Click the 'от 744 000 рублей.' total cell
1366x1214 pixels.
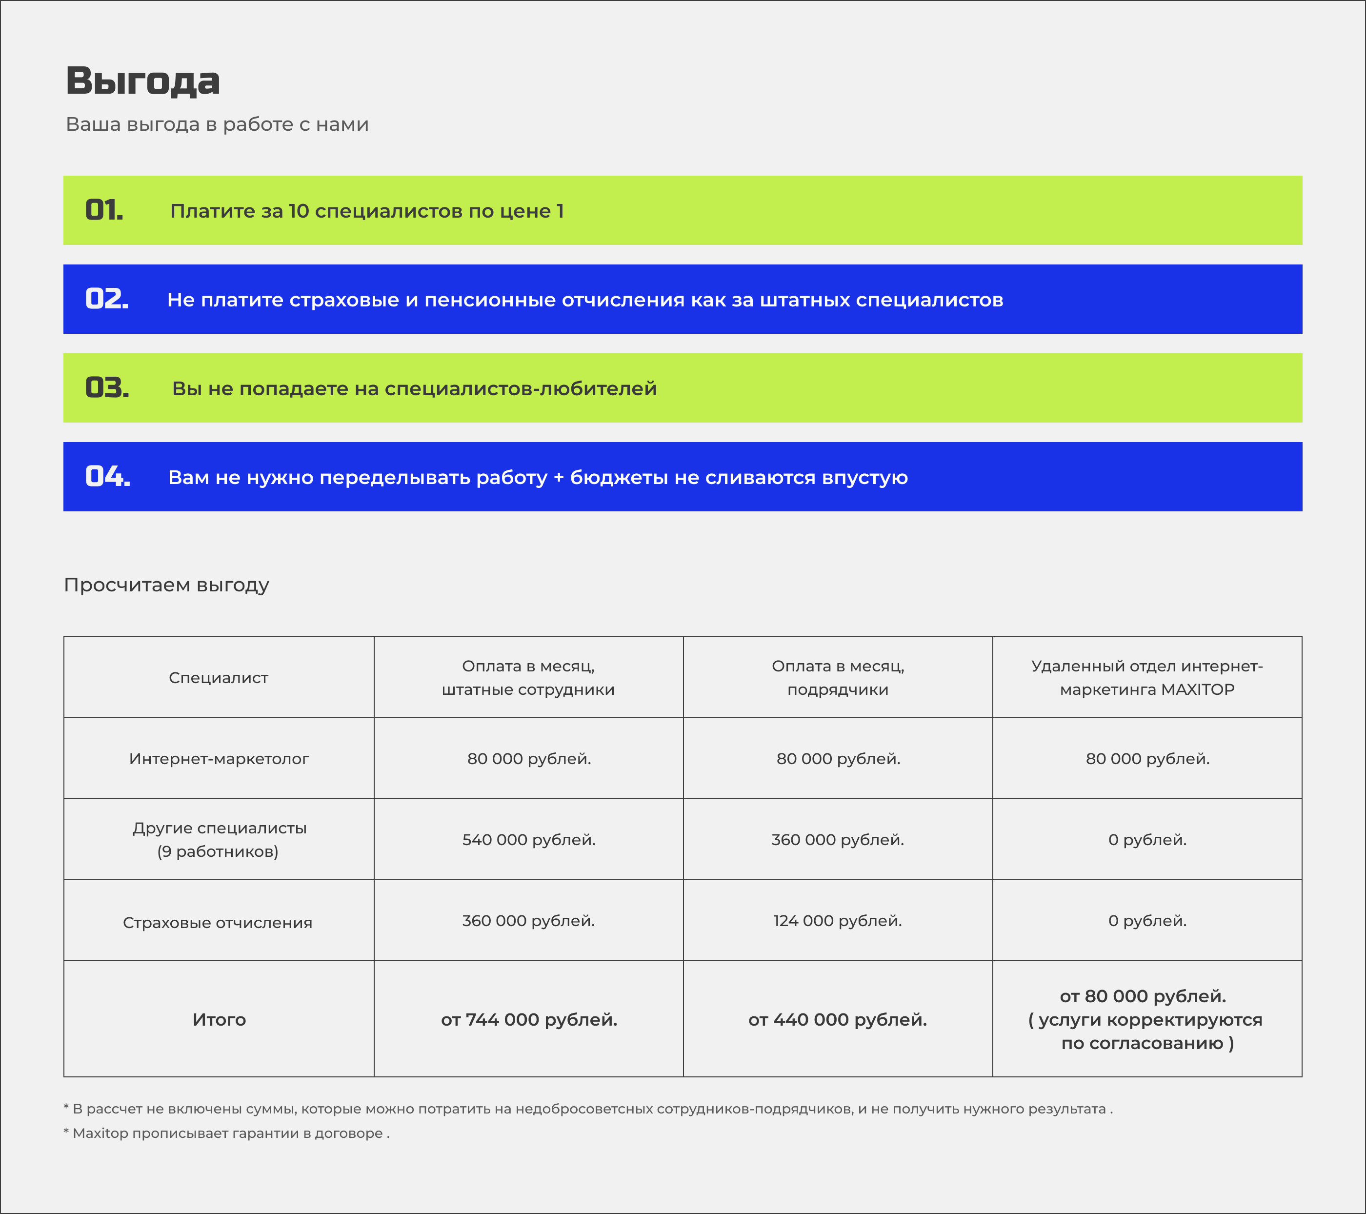[528, 1019]
